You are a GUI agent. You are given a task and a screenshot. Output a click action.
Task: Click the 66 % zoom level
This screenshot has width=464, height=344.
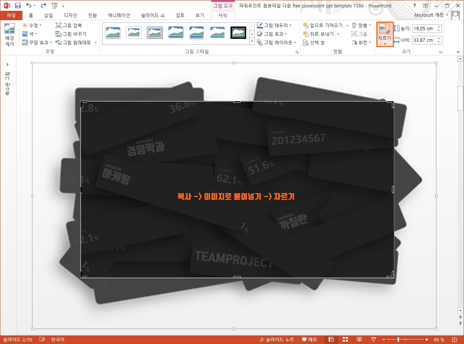point(439,340)
